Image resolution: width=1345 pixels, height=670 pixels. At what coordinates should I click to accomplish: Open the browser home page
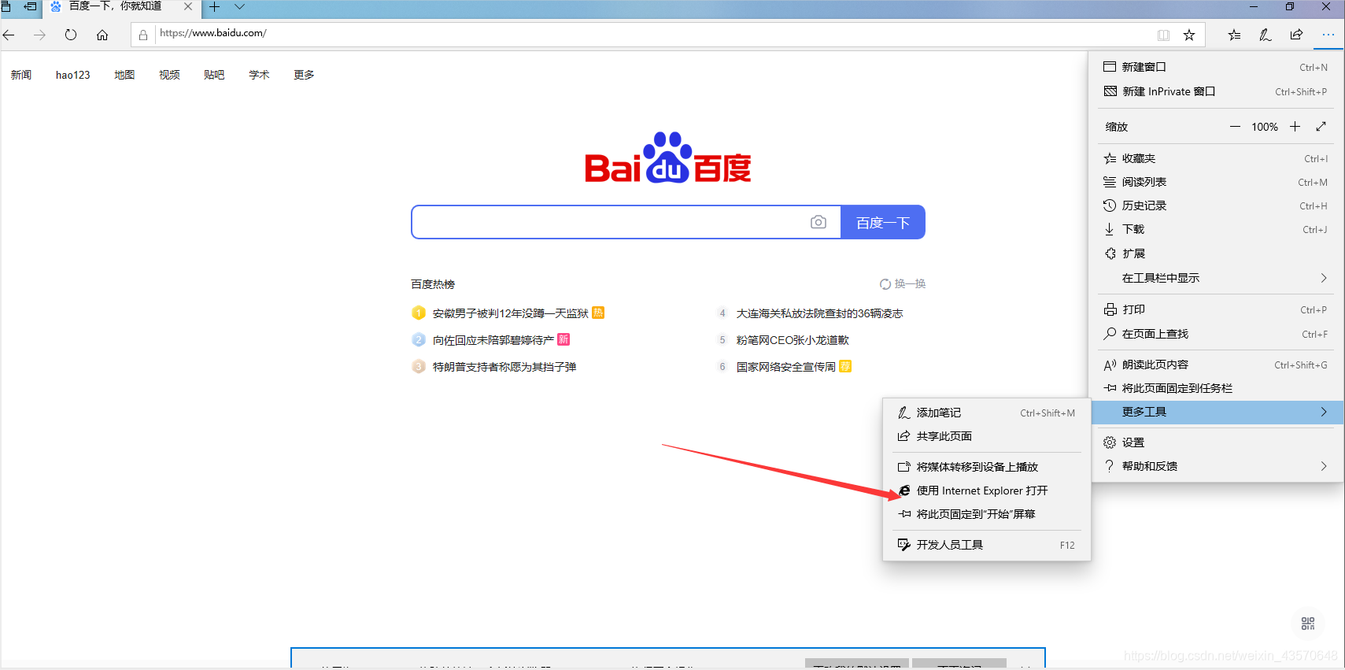point(102,35)
